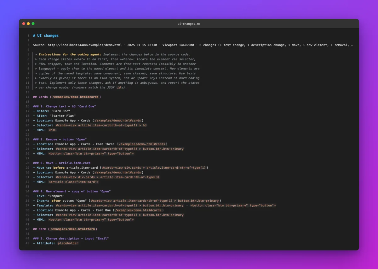Click the HTML '<h3>' code snippet
This screenshot has width=378, height=269.
point(52,130)
